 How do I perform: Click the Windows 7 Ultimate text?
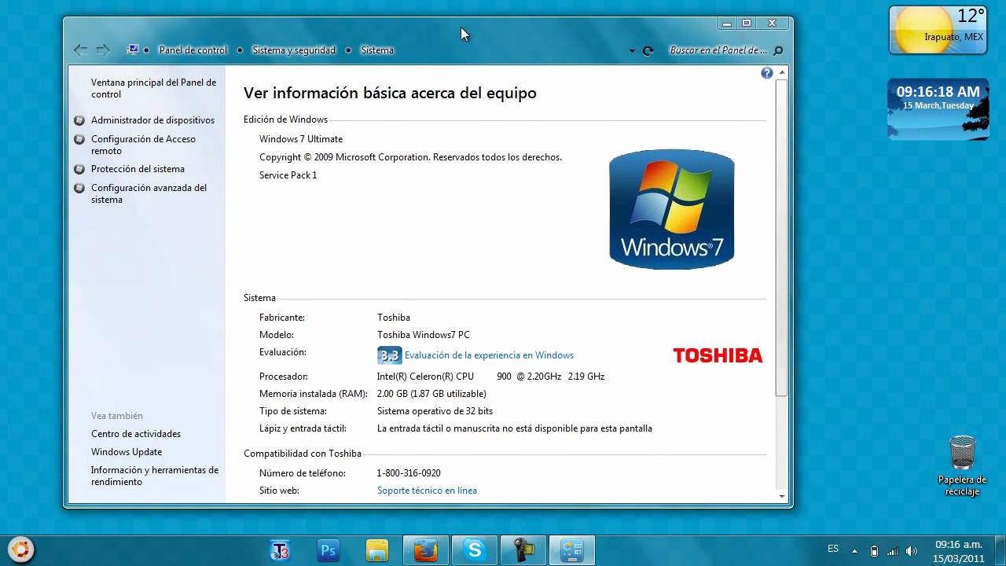[x=301, y=139]
